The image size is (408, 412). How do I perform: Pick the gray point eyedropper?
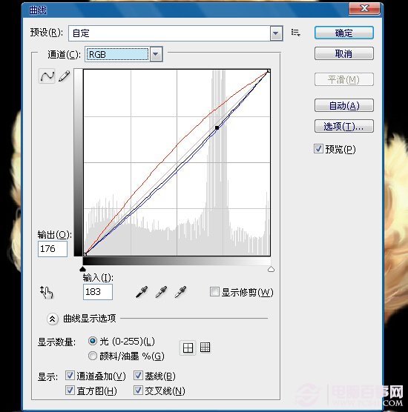tap(161, 292)
